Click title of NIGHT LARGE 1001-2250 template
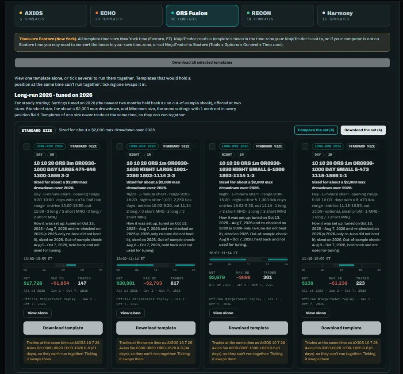Screen dimensions: 403x374 point(157,169)
